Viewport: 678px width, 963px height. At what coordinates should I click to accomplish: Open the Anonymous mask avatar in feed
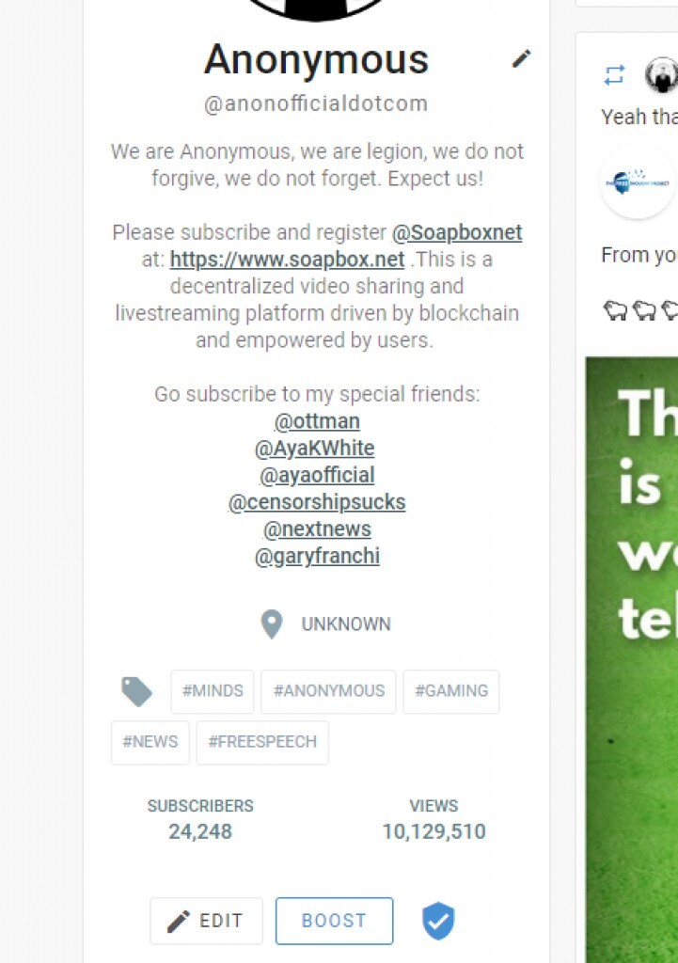point(661,75)
